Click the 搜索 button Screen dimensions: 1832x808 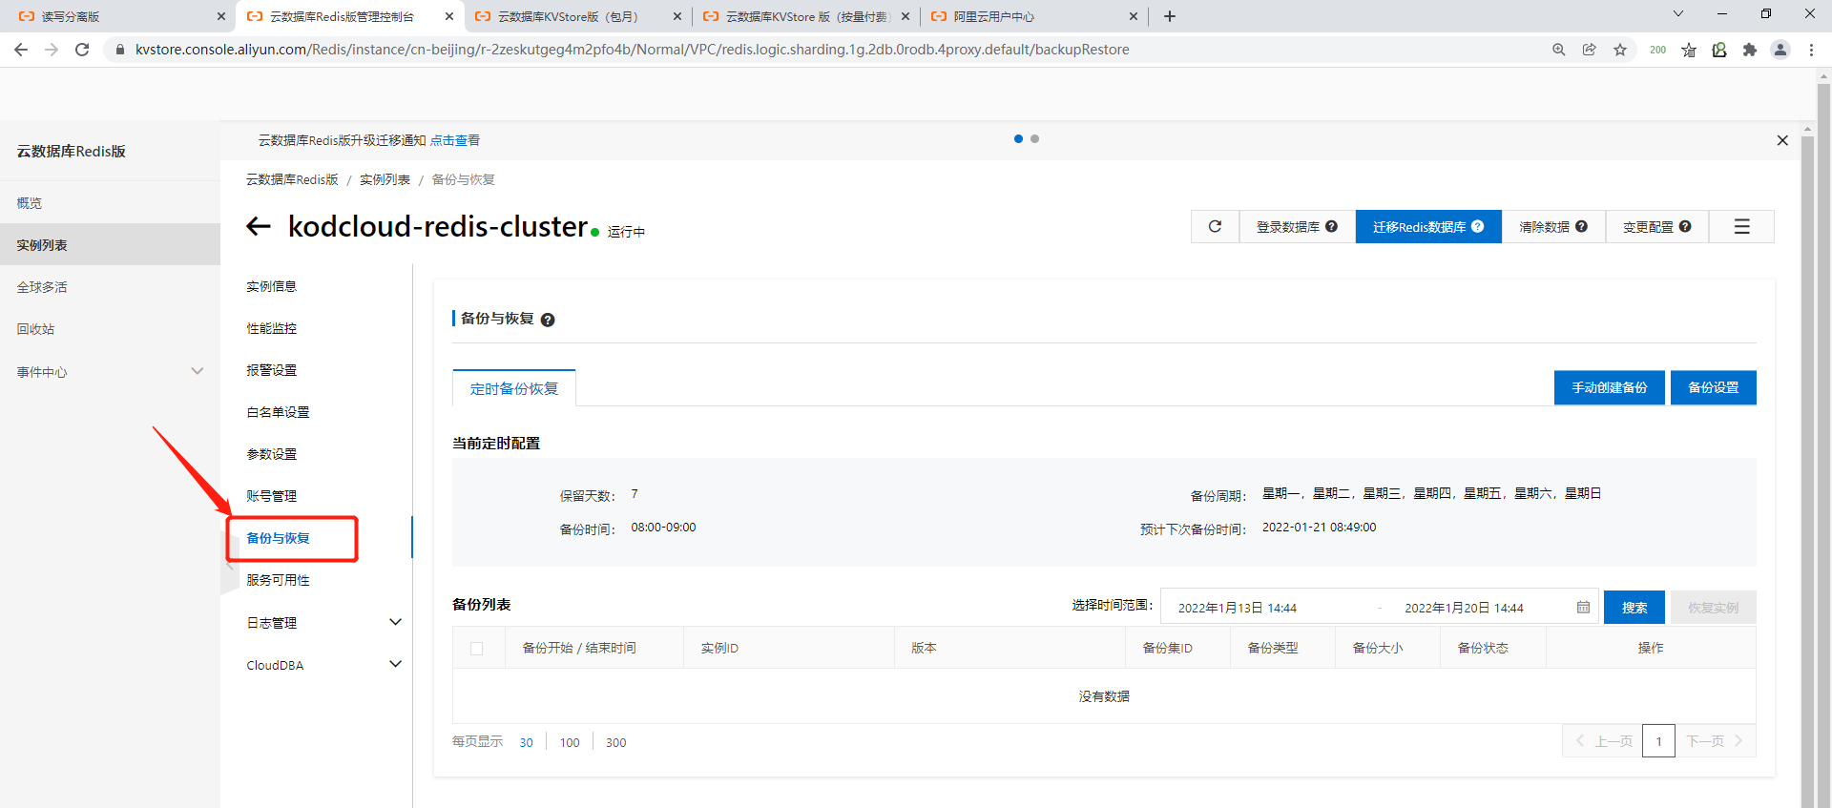click(x=1634, y=608)
